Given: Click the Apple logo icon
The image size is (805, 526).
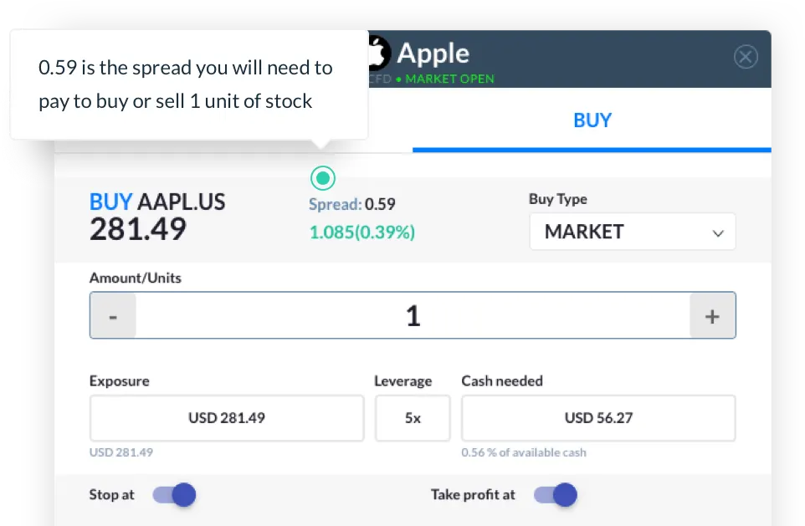Looking at the screenshot, I should (x=377, y=53).
